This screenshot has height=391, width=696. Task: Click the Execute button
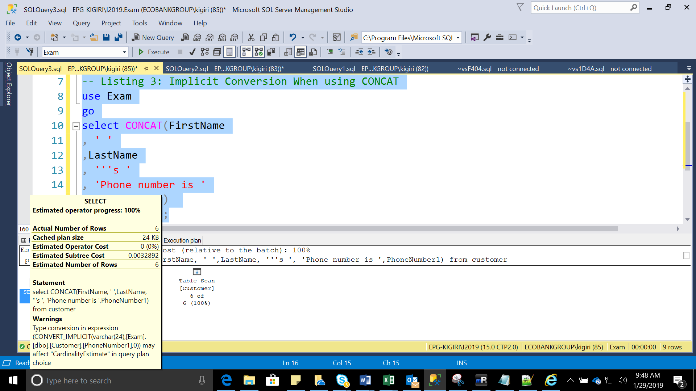coord(154,52)
